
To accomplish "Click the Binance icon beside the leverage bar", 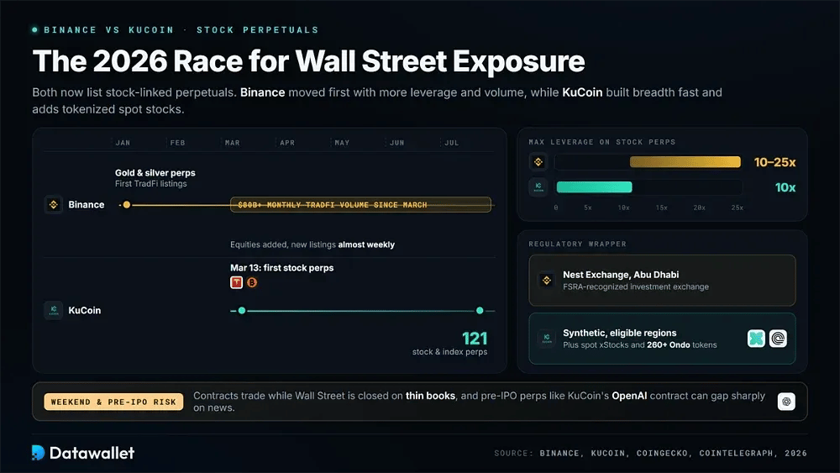I will point(538,162).
